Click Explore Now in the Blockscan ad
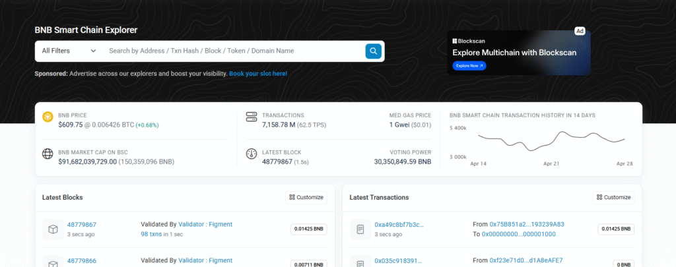The height and width of the screenshot is (267, 676). (x=469, y=66)
